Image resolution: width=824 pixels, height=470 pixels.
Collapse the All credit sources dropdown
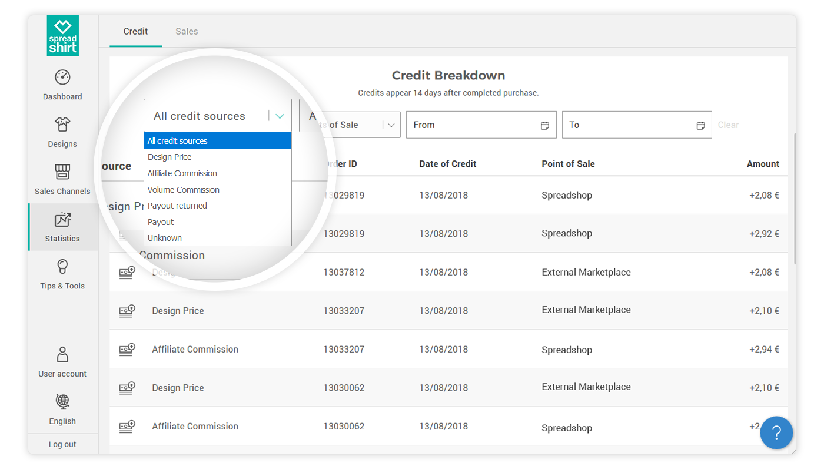pyautogui.click(x=280, y=116)
